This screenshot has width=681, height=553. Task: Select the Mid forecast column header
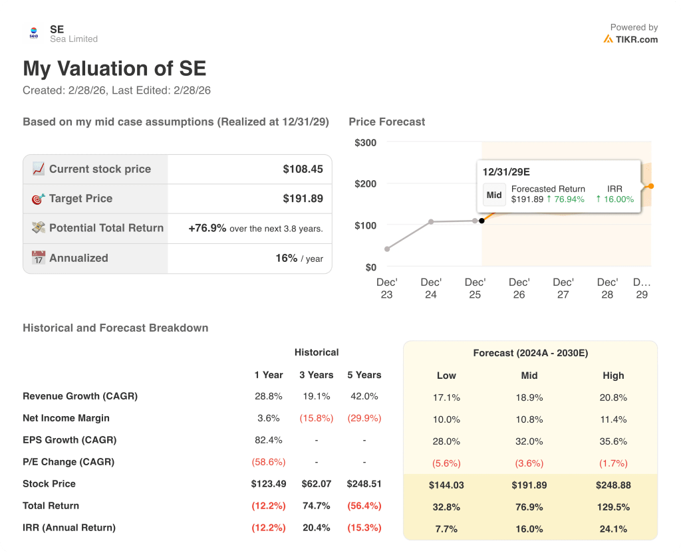529,376
